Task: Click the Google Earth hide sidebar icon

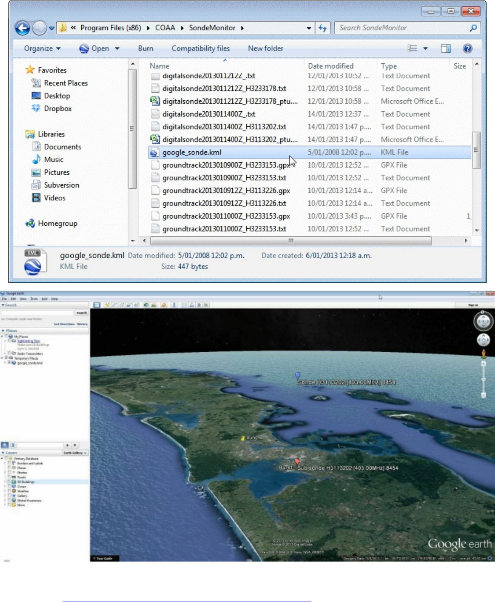Action: [x=97, y=305]
